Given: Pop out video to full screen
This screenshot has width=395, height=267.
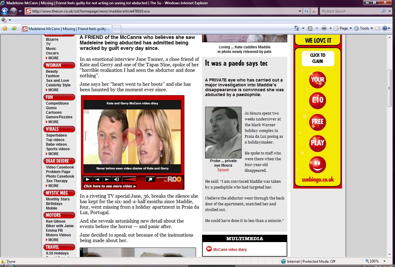Looking at the screenshot, I should (x=150, y=179).
